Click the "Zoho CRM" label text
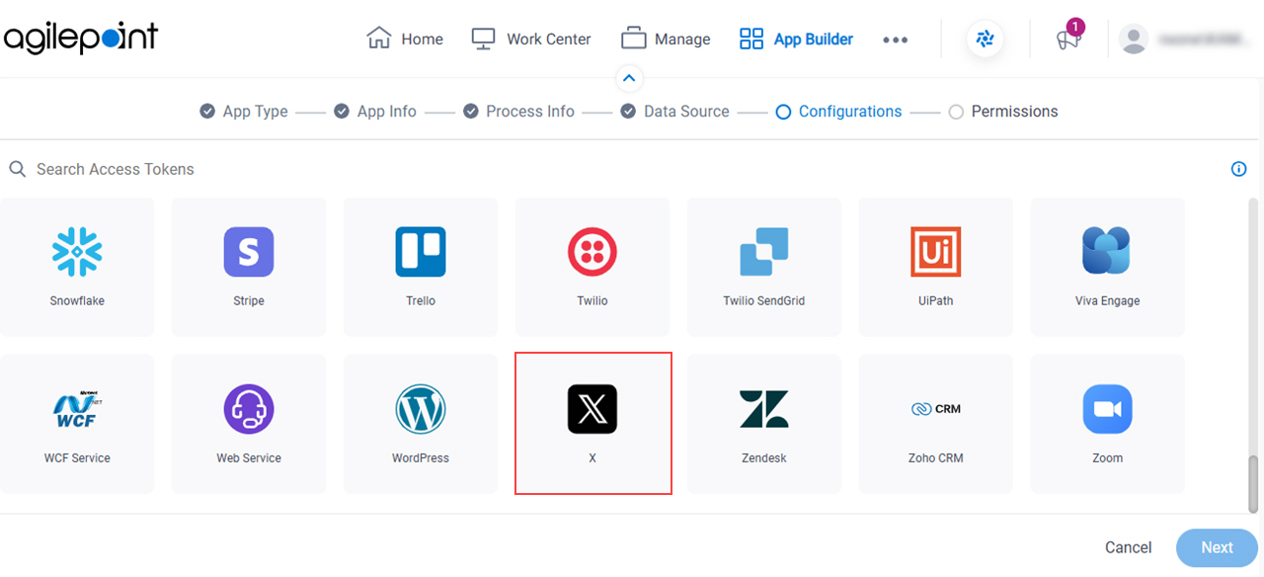 [936, 457]
